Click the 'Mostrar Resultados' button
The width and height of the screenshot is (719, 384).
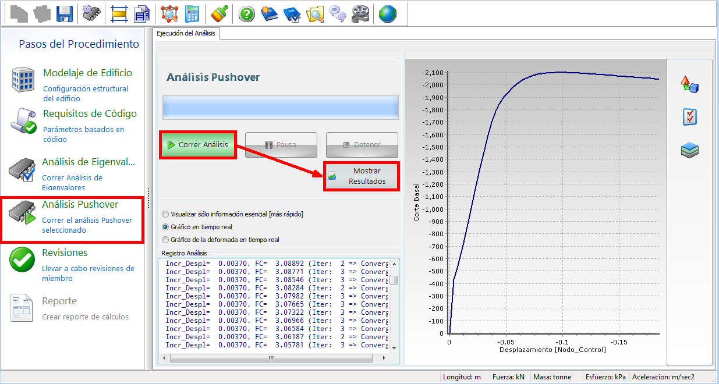pyautogui.click(x=362, y=176)
